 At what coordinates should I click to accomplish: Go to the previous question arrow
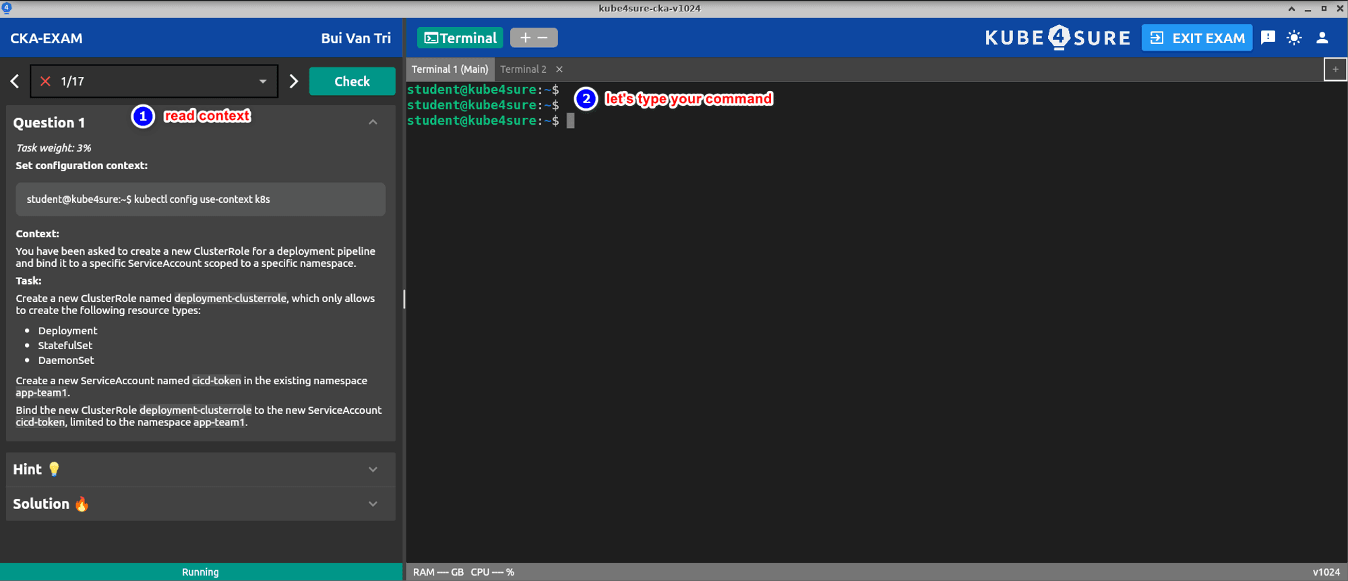pyautogui.click(x=15, y=82)
